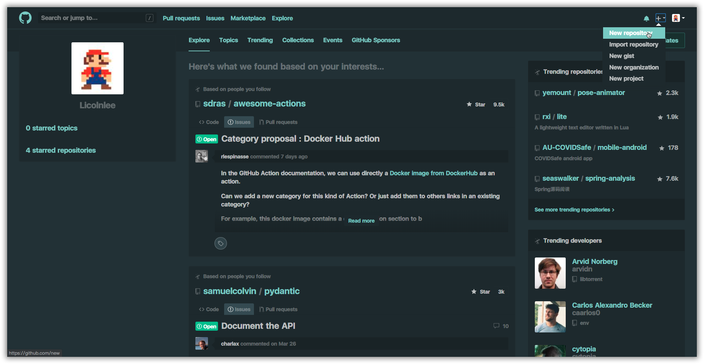704x364 pixels.
Task: Click the Search or jump to field
Action: [97, 18]
